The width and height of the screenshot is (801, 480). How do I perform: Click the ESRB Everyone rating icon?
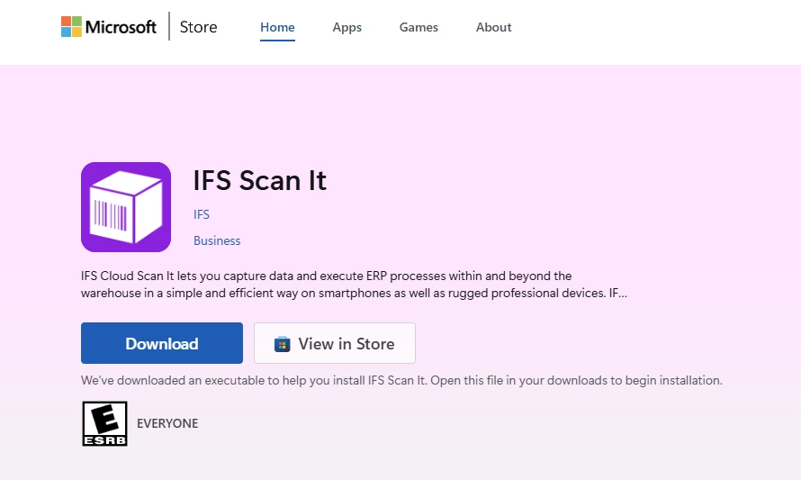coord(104,424)
